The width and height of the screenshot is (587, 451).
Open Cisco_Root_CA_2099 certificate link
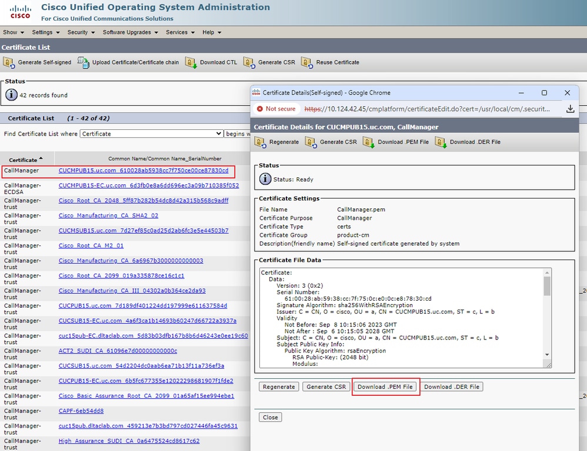coord(121,276)
